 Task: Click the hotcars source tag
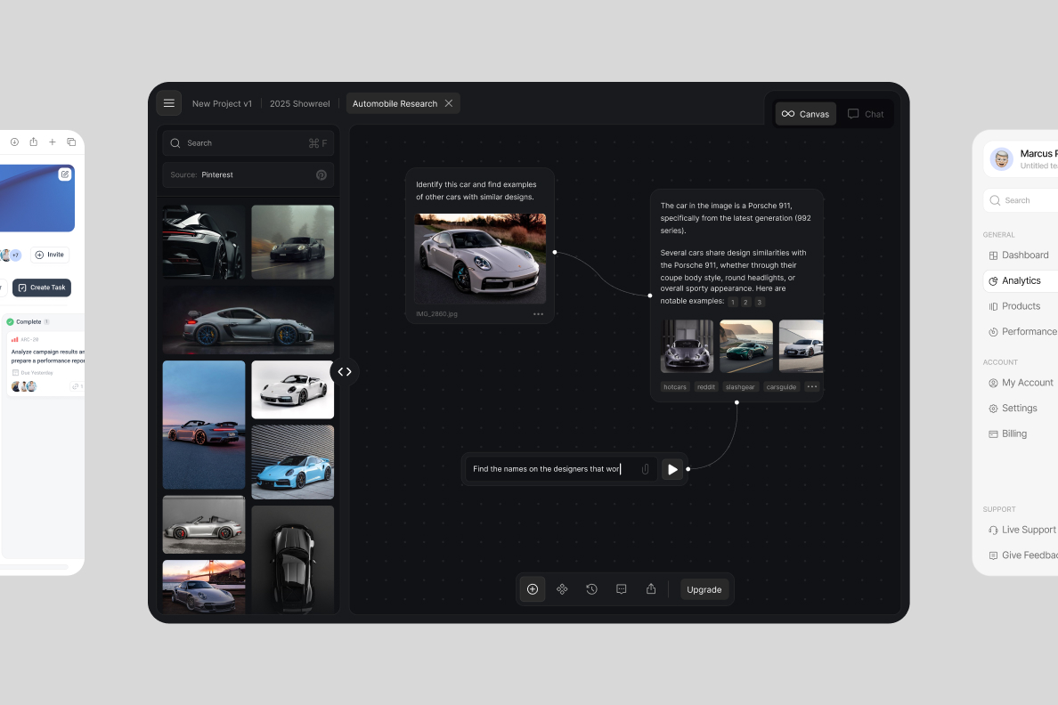(675, 387)
